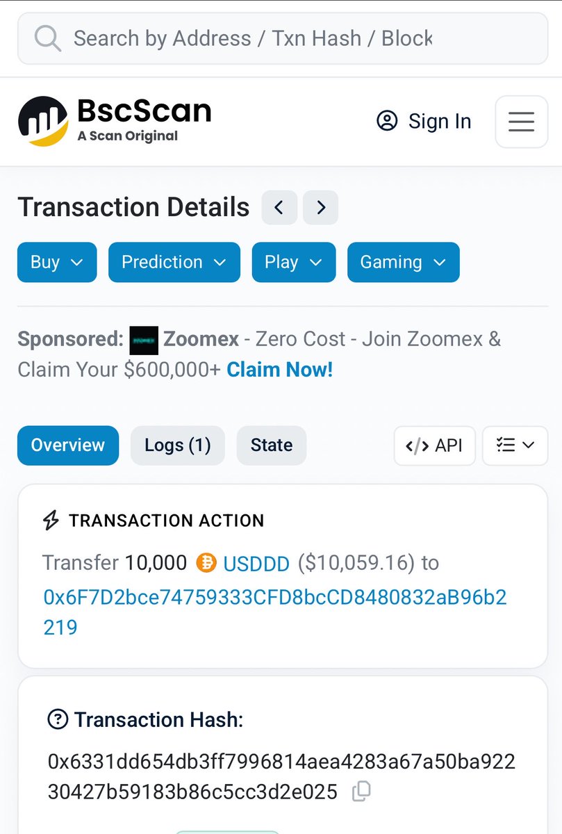The image size is (562, 834).
Task: Go to next transaction arrow
Action: (321, 207)
